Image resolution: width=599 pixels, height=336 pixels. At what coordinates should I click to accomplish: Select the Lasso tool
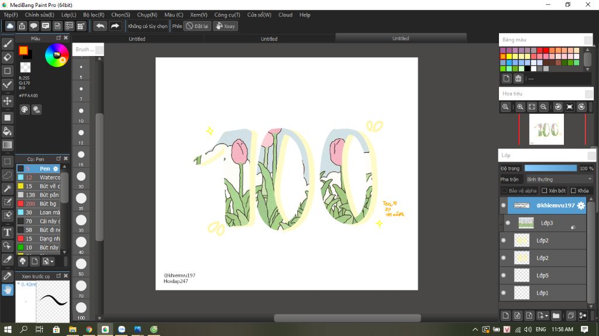pyautogui.click(x=7, y=175)
